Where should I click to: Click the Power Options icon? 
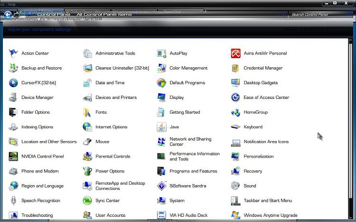tap(87, 171)
